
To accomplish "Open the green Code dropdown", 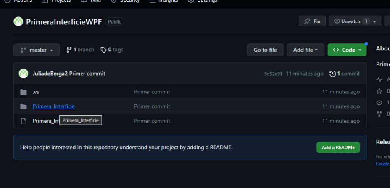I will click(347, 50).
